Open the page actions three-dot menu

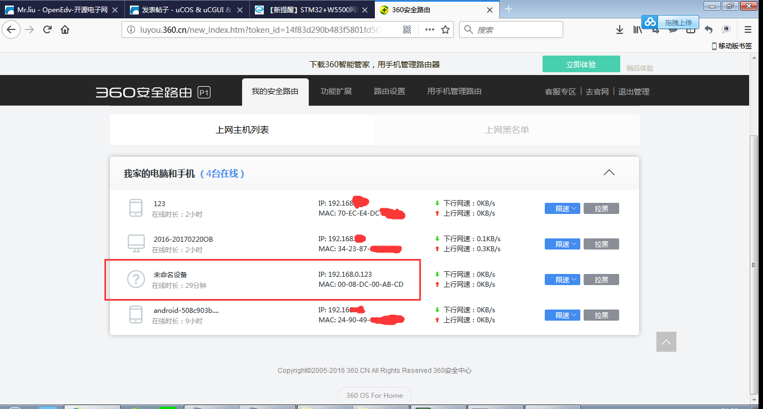[430, 29]
